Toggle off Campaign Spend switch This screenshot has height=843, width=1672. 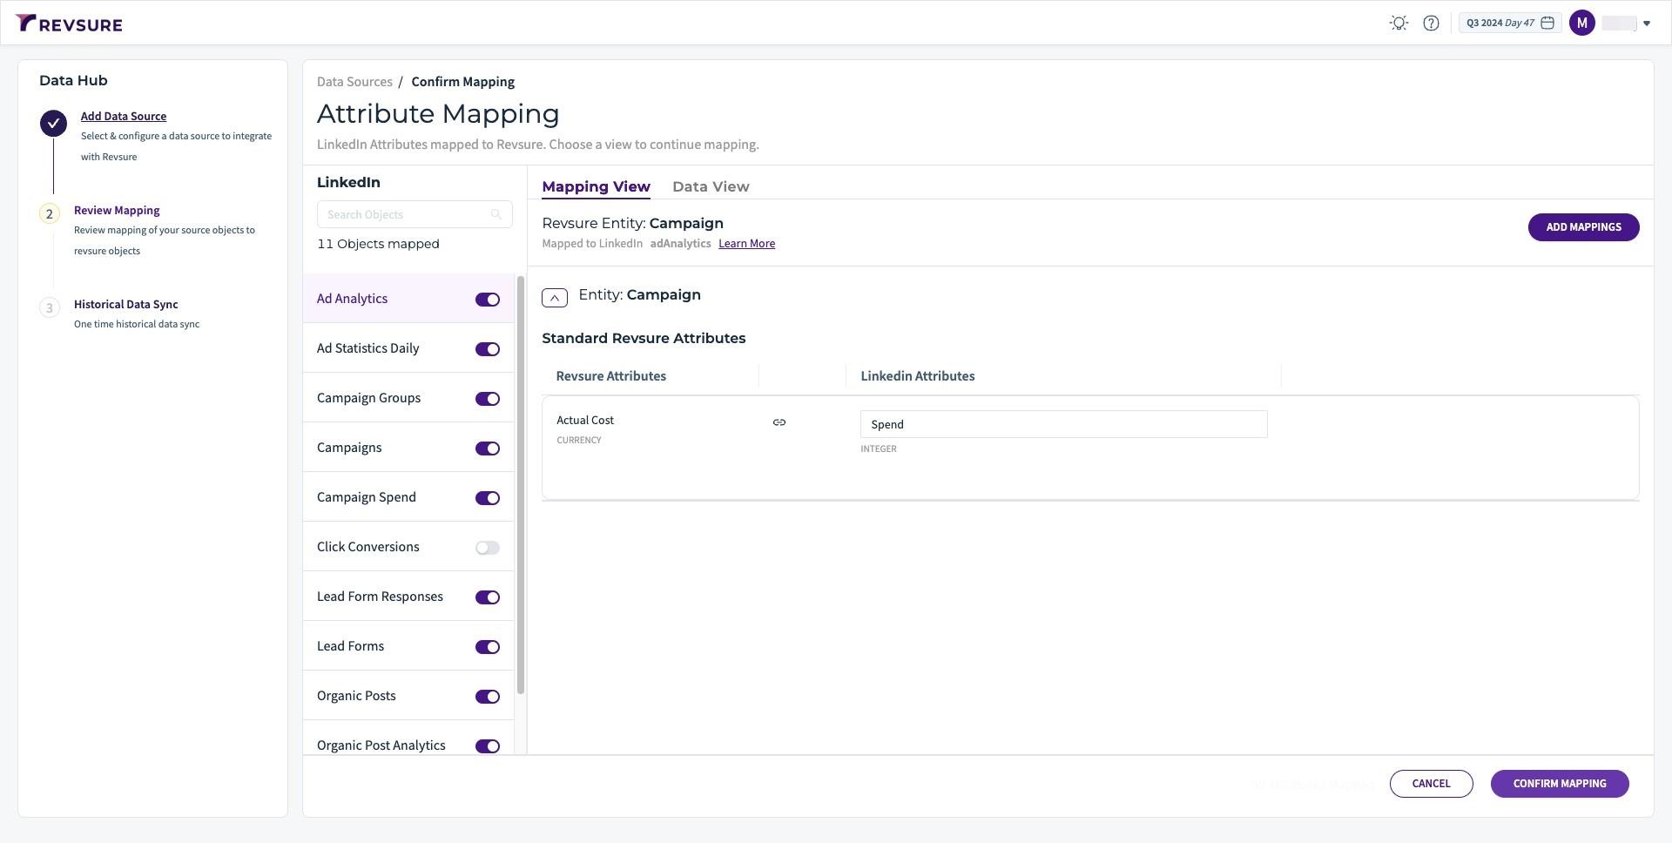point(488,498)
